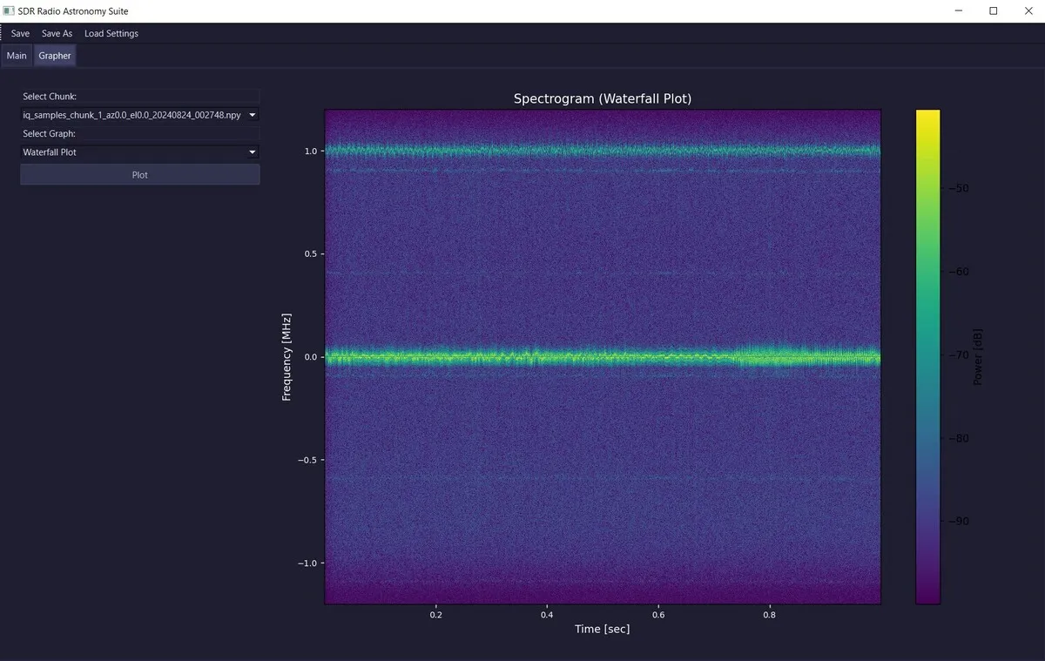The image size is (1045, 661).
Task: Click the Time [sec] axis label
Action: point(602,629)
